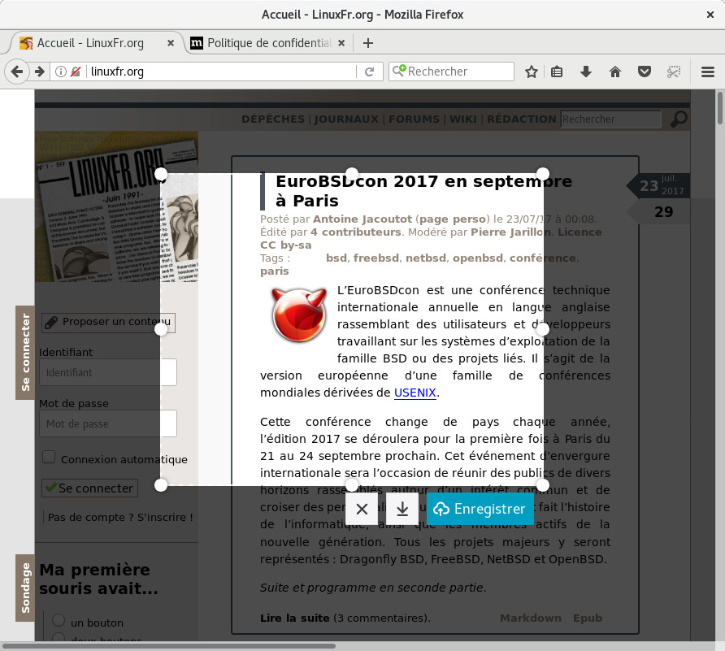Image resolution: width=725 pixels, height=651 pixels.
Task: Open the search engine dropdown in the search bar
Action: 399,72
